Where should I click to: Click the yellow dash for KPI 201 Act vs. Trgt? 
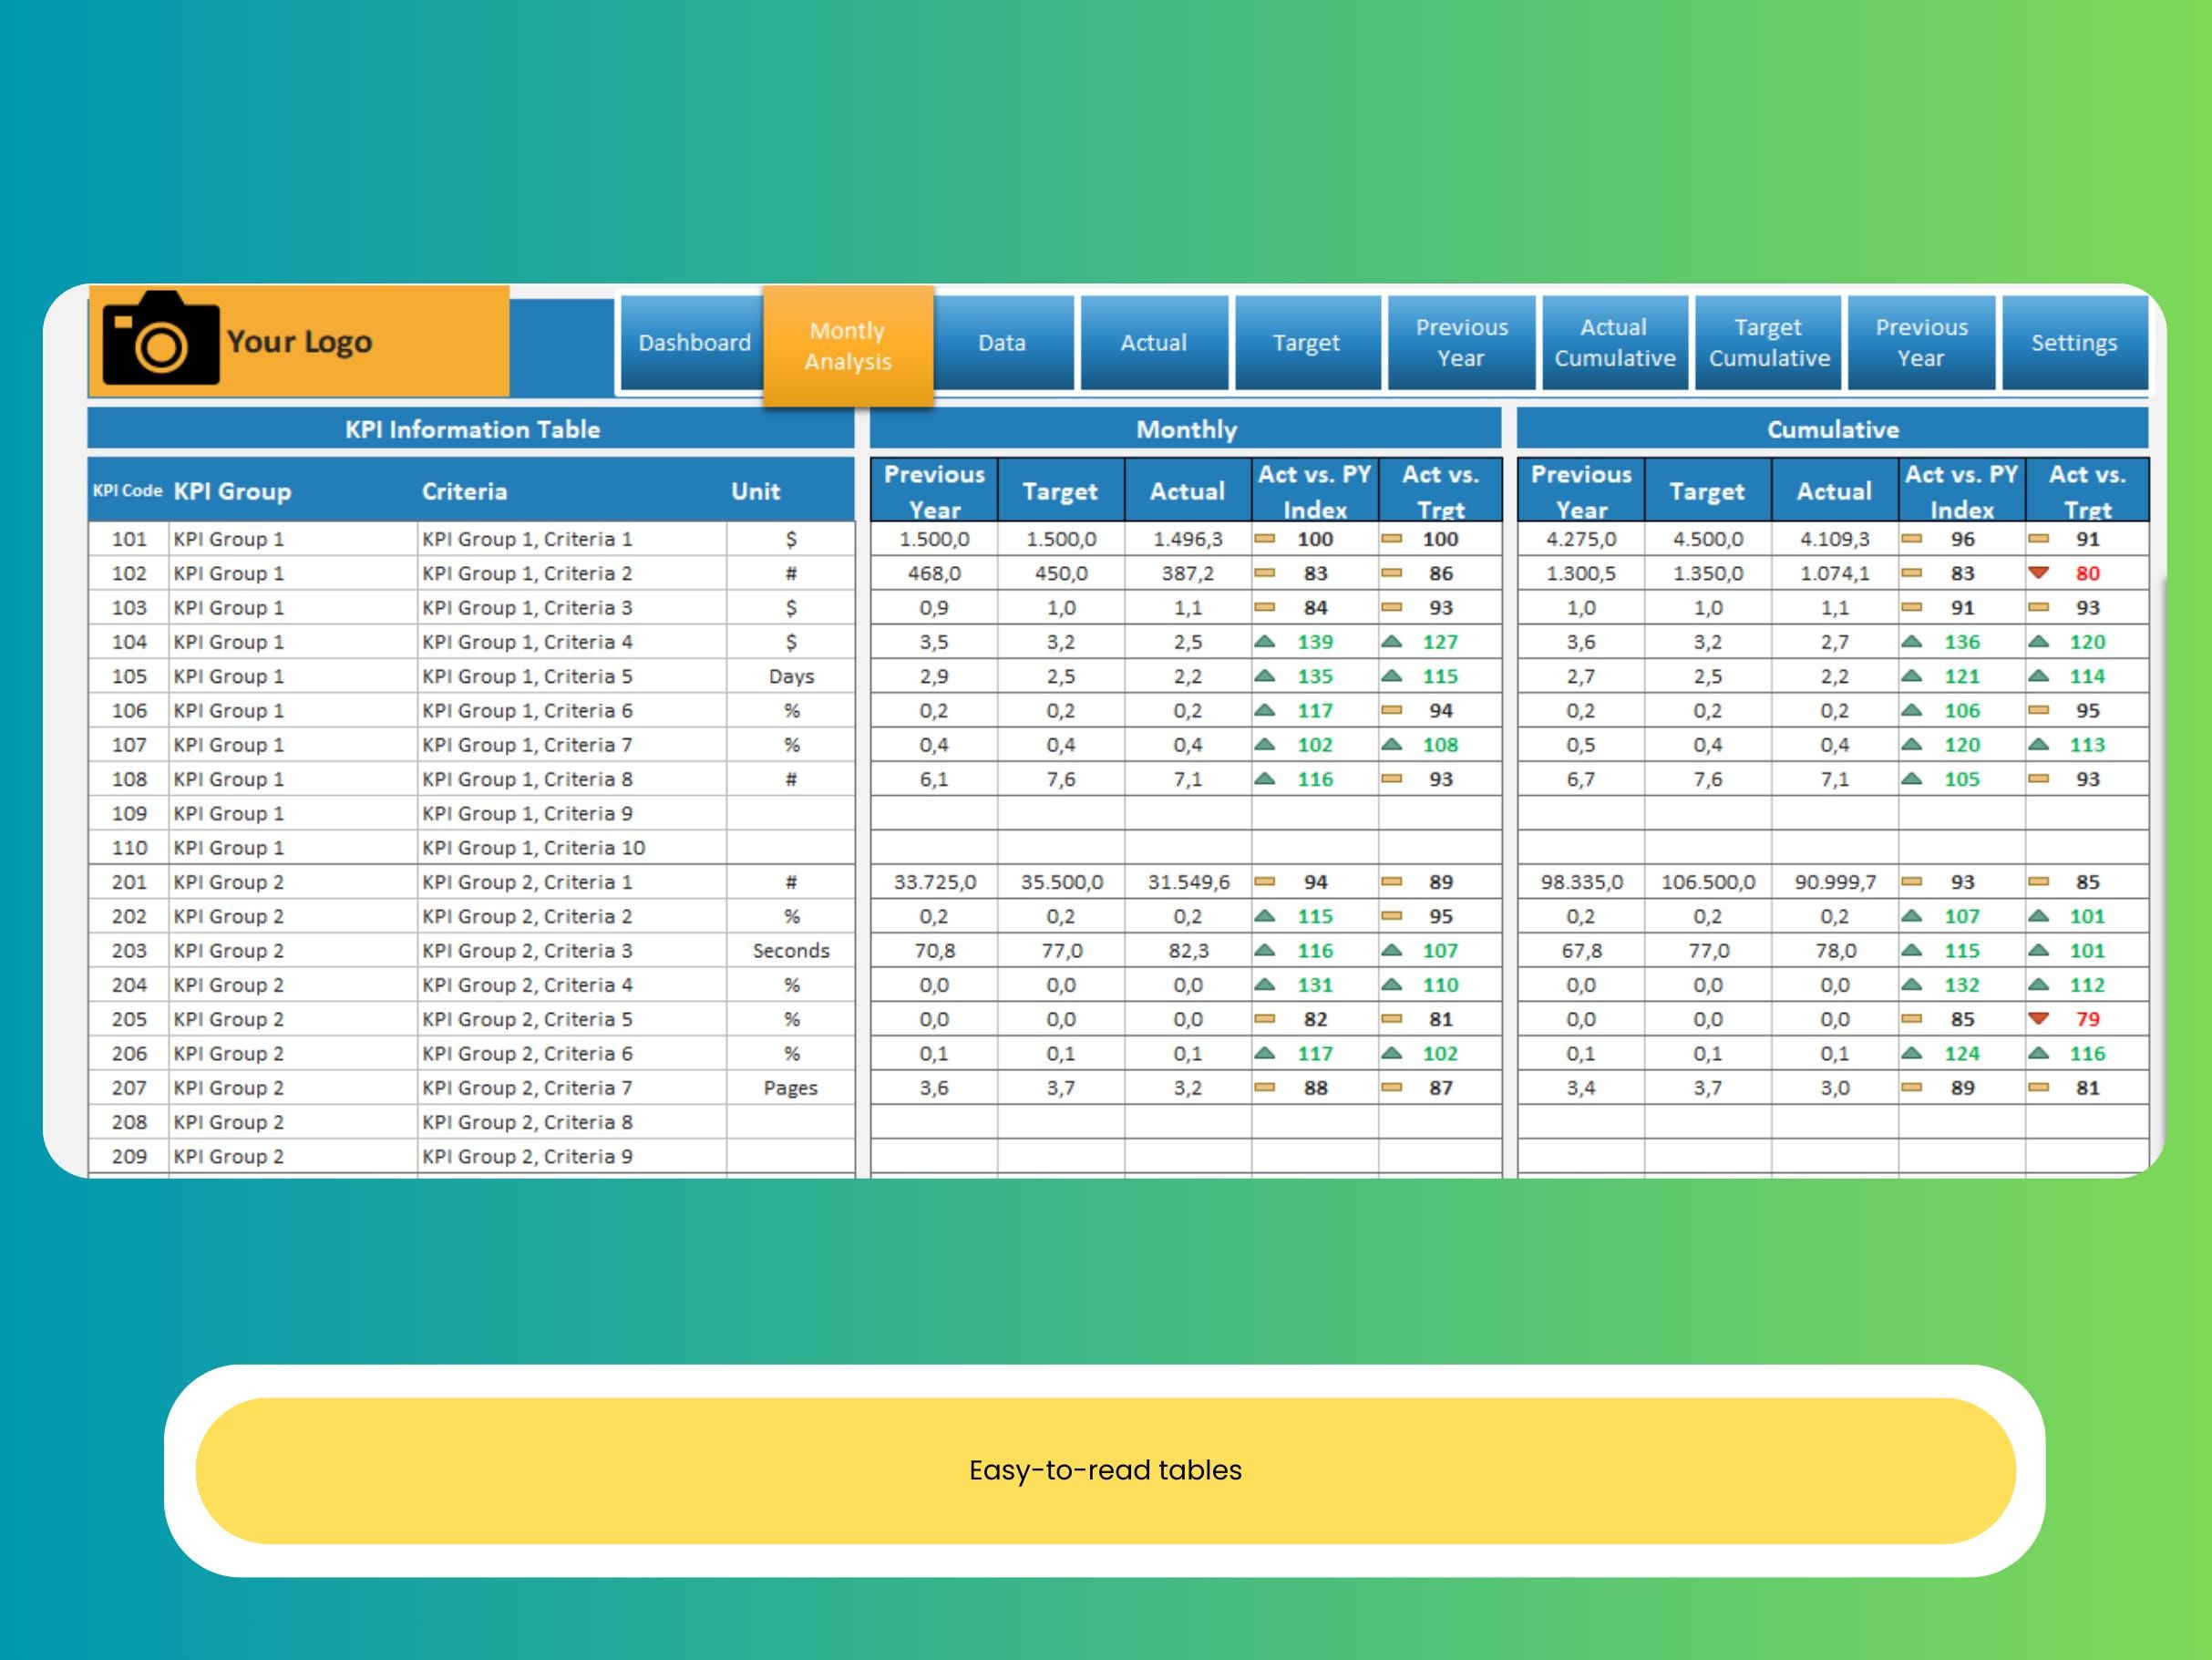1392,881
